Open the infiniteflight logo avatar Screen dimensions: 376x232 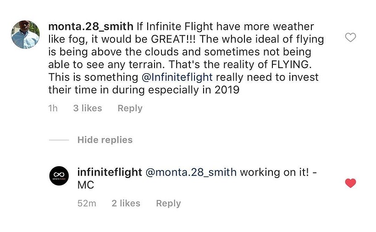coord(59,176)
